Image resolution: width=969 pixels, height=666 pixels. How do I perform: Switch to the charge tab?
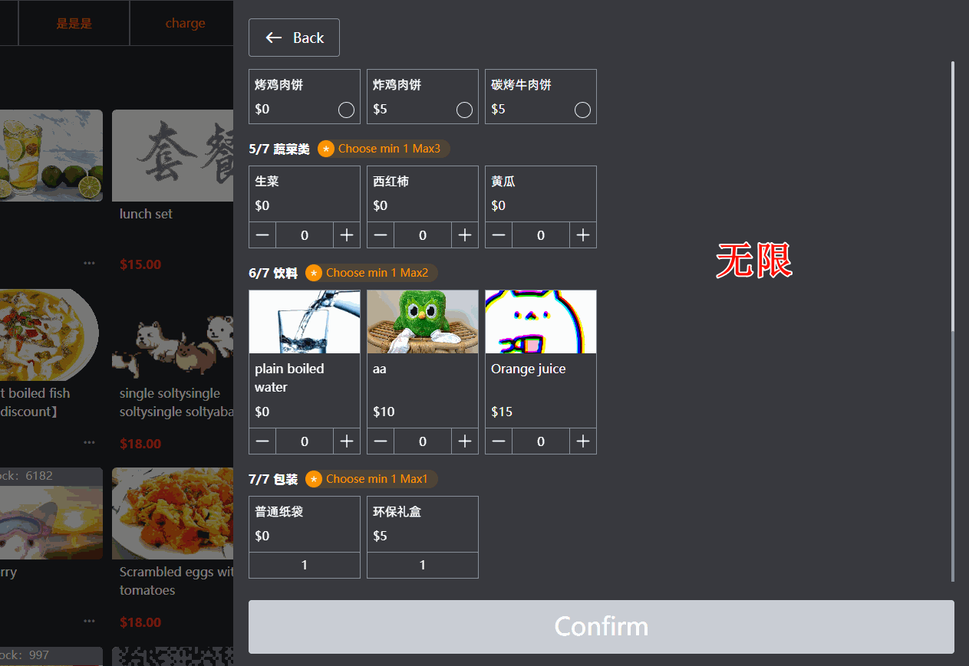185,23
